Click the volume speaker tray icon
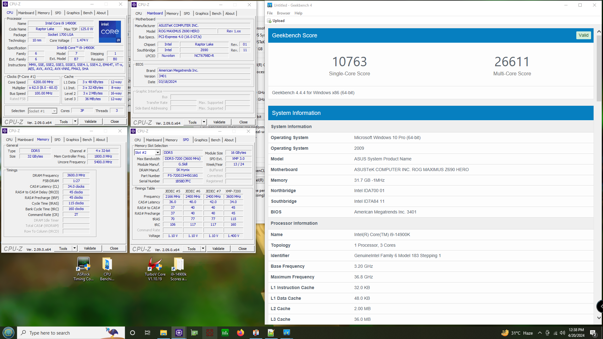The height and width of the screenshot is (339, 603). pos(562,333)
